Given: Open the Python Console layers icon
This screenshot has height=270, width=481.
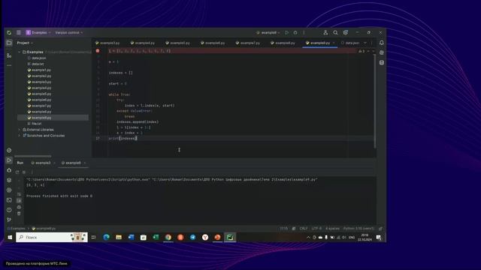Looking at the screenshot, I should click(9, 180).
